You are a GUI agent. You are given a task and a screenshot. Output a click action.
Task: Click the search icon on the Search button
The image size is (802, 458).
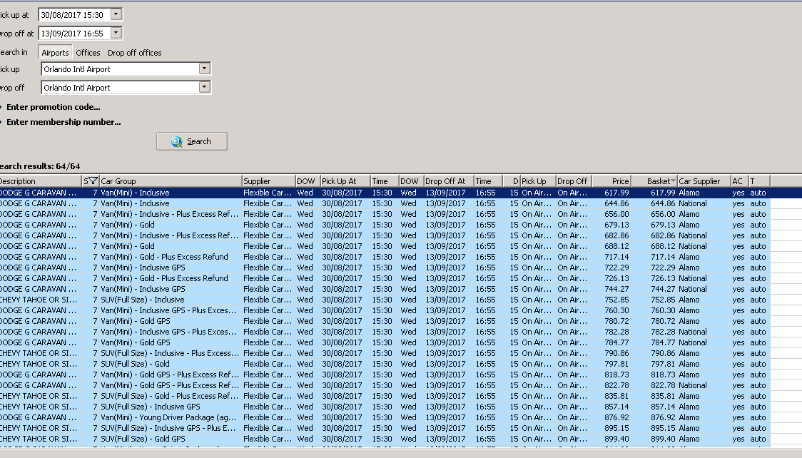pyautogui.click(x=176, y=141)
